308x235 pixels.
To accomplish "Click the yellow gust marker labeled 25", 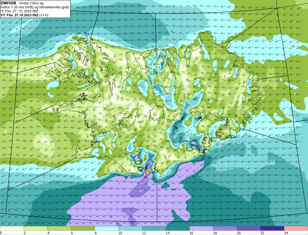I will [x=201, y=153].
